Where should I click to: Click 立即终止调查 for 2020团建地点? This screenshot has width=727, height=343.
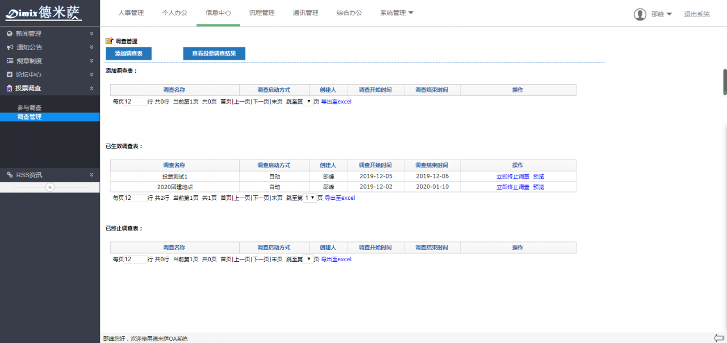coord(513,187)
